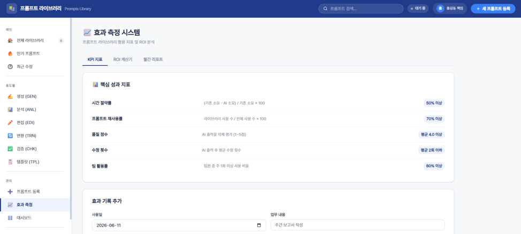Click the user avatar 홍 circle
521x234 pixels.
coord(440,9)
